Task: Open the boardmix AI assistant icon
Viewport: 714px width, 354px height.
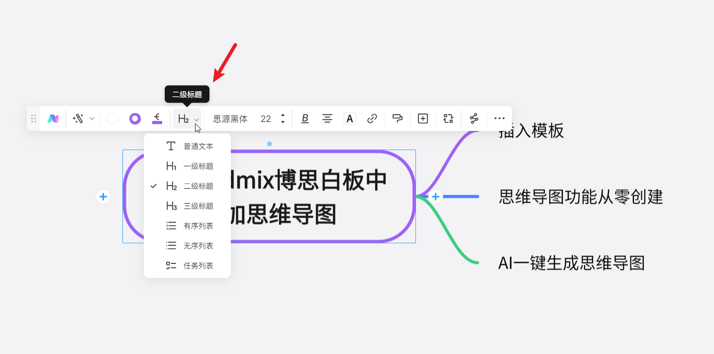Action: [53, 118]
